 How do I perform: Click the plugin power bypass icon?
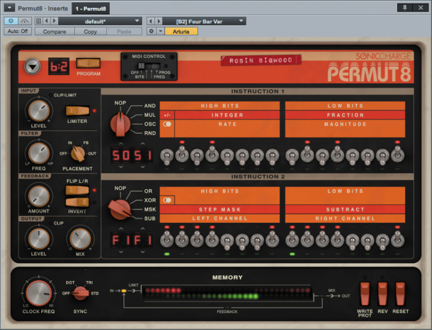coord(11,21)
